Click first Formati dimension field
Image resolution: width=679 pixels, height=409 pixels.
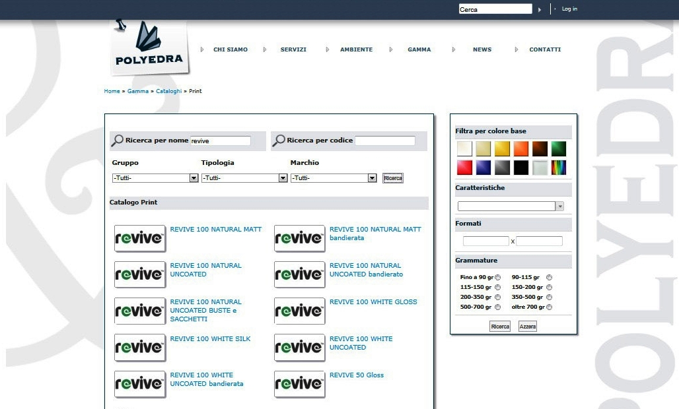(x=486, y=241)
